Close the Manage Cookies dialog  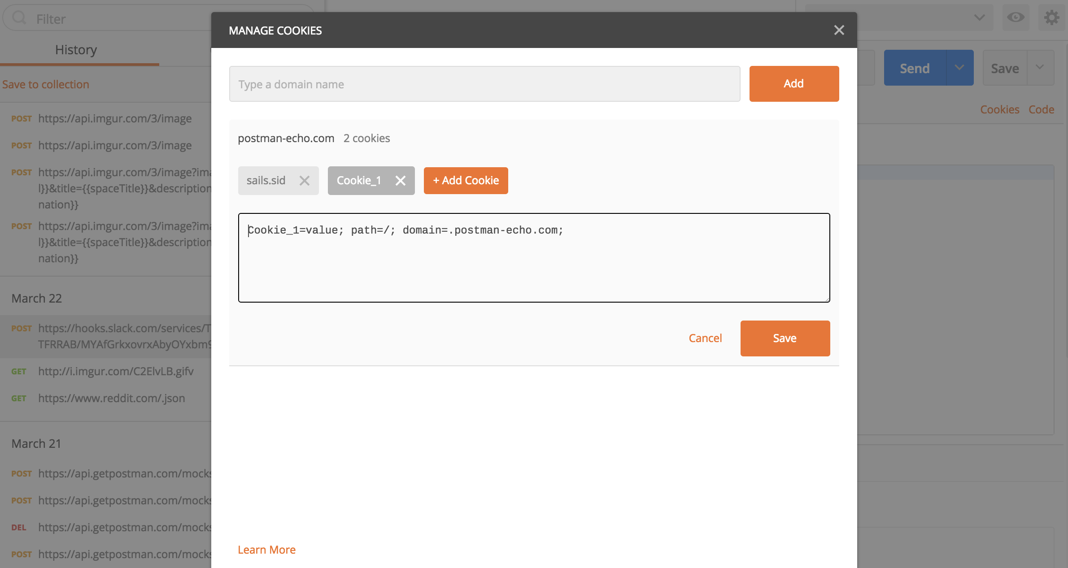pyautogui.click(x=839, y=30)
